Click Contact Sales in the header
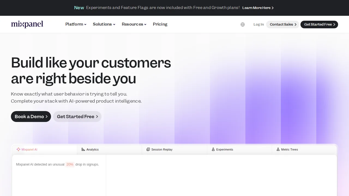This screenshot has width=349, height=196. (x=283, y=24)
